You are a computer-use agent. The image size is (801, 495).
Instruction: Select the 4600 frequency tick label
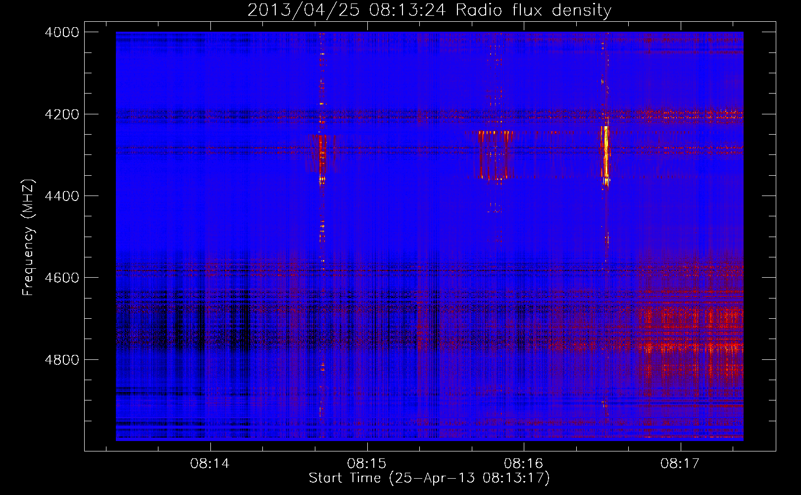click(62, 278)
